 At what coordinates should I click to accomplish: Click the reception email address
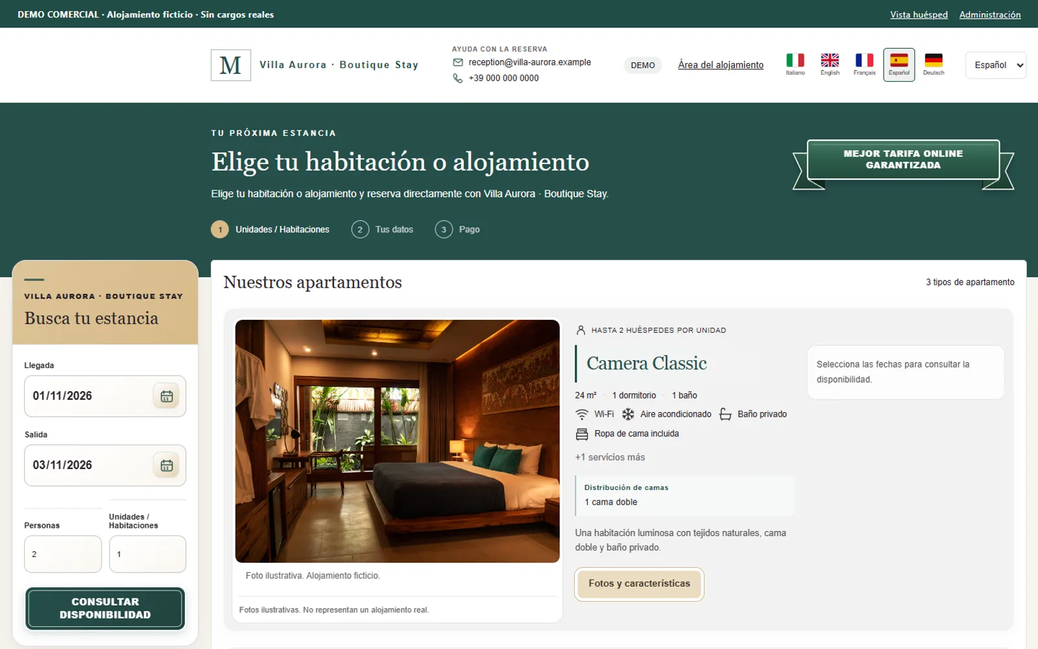(529, 62)
